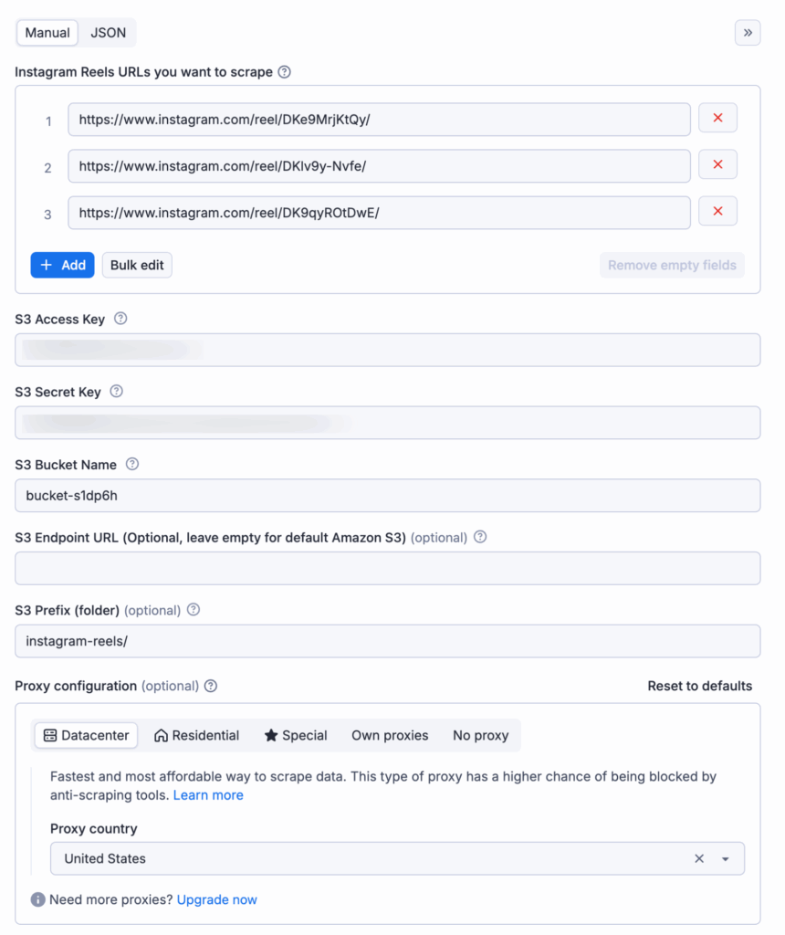This screenshot has height=935, width=785.
Task: Clear United States proxy country selection
Action: coord(699,858)
